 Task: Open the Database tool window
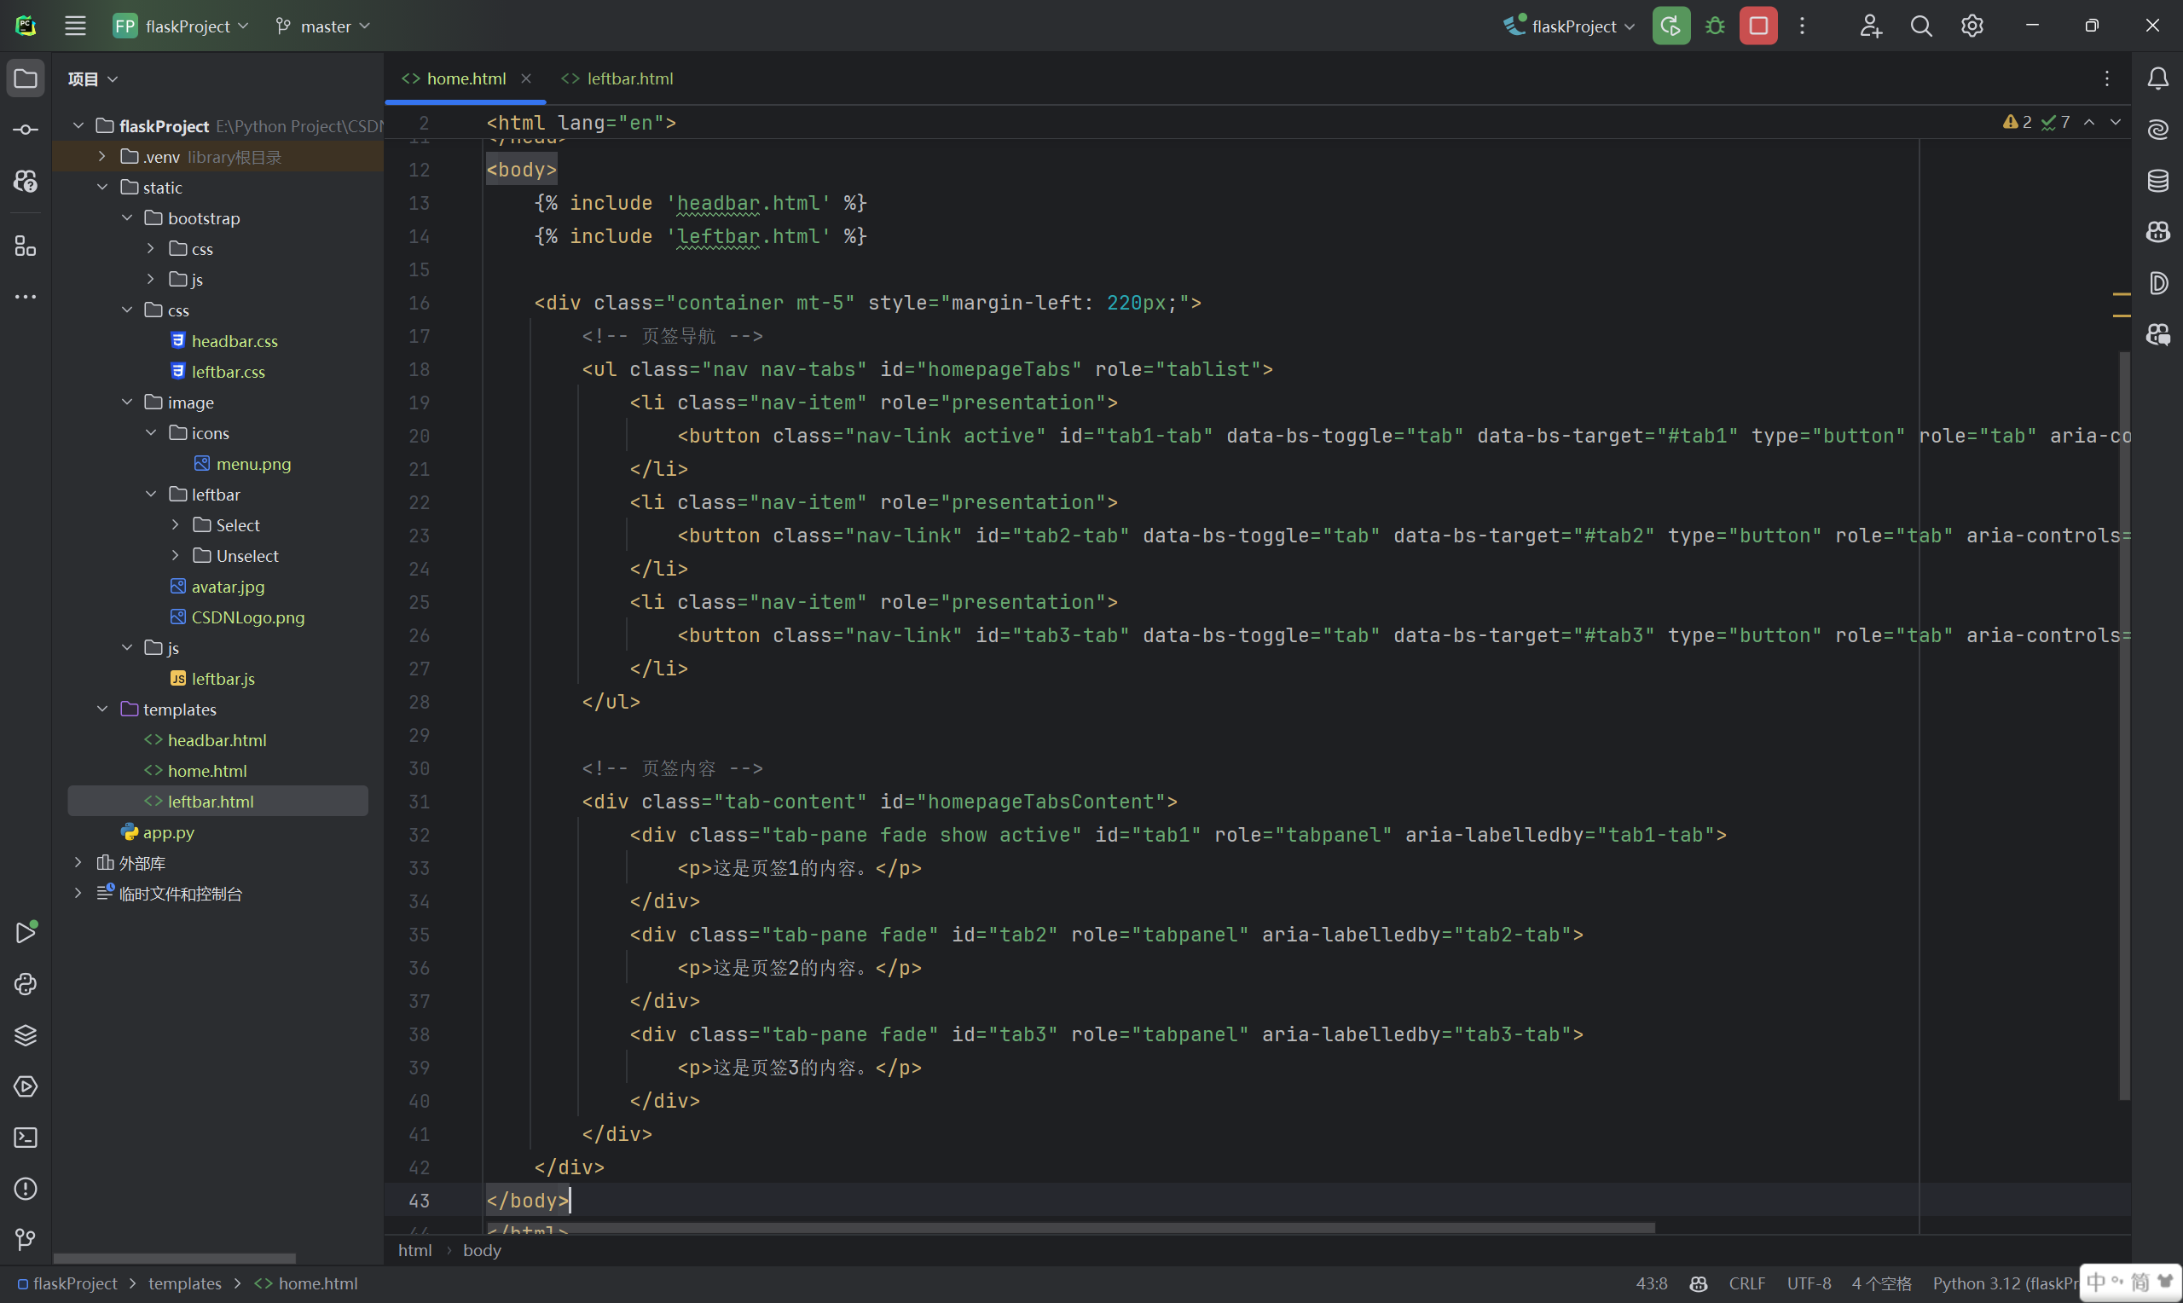(2158, 181)
